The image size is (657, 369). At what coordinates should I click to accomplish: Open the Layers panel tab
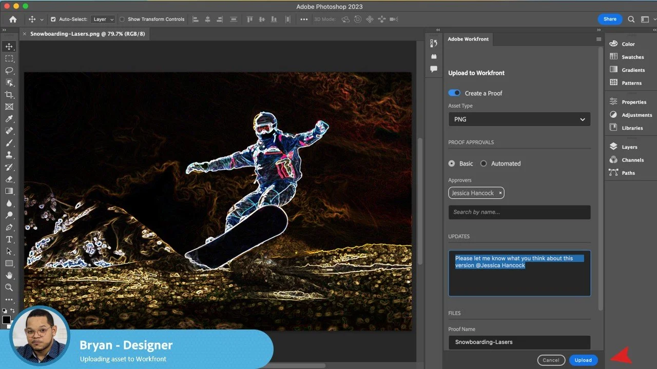[x=629, y=147]
